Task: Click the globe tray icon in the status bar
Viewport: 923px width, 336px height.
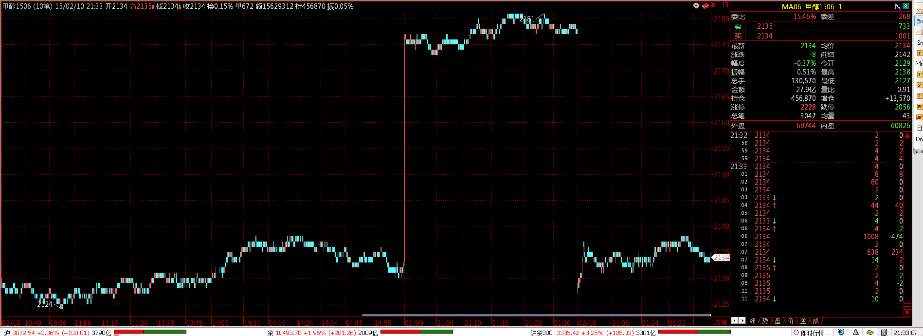Action: tap(841, 332)
